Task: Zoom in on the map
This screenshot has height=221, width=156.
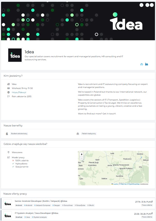Action: (82, 154)
